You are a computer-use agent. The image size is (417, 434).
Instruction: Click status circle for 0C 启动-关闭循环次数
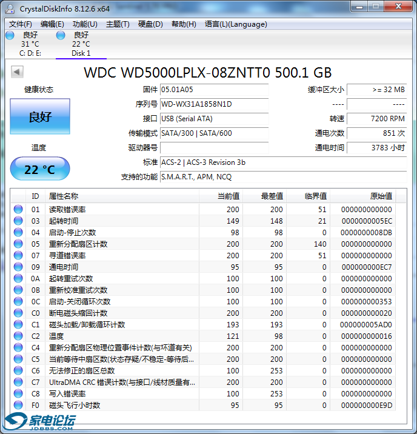pyautogui.click(x=18, y=301)
